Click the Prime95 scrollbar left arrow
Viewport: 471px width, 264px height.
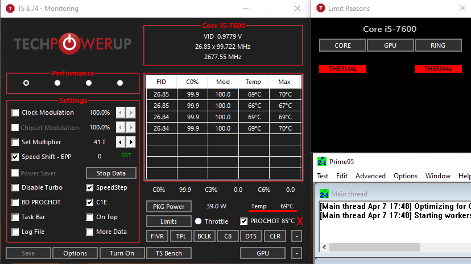[324, 247]
